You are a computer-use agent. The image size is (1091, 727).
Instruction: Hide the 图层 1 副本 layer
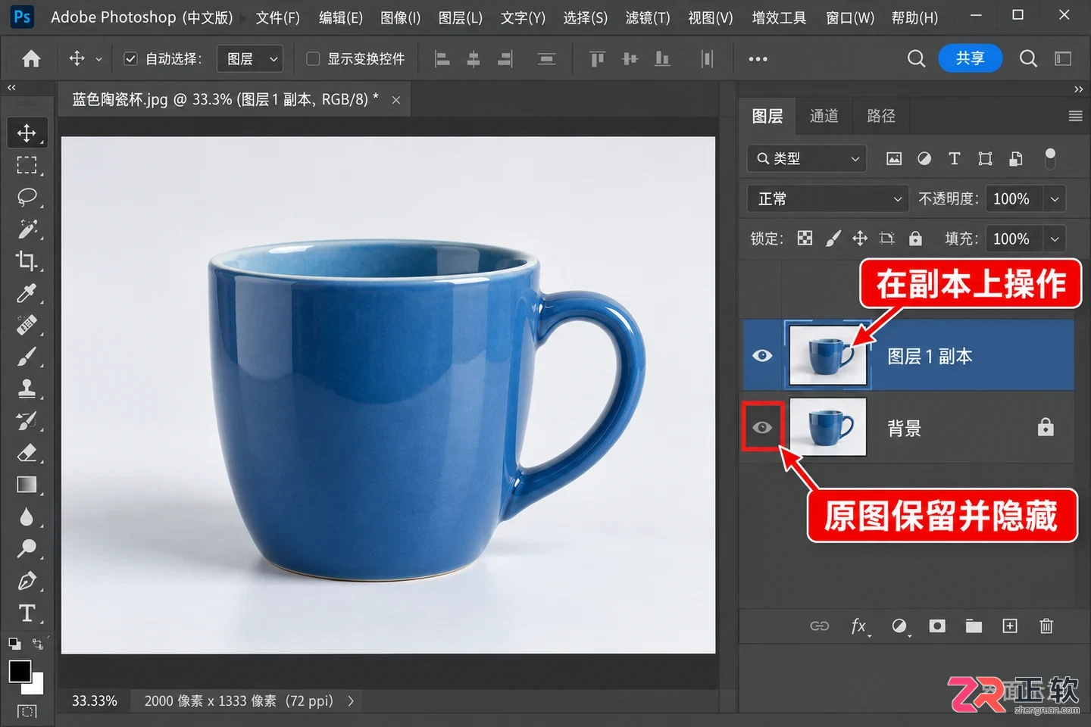click(x=763, y=356)
